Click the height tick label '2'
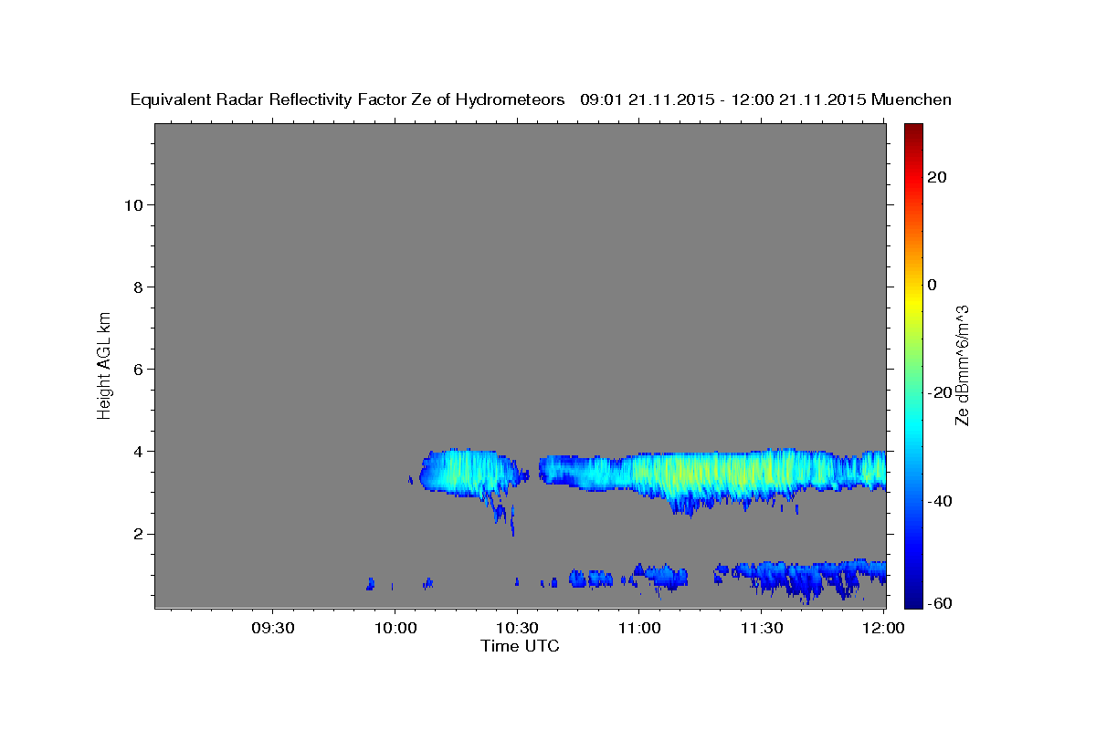The width and height of the screenshot is (1096, 730). click(x=136, y=533)
